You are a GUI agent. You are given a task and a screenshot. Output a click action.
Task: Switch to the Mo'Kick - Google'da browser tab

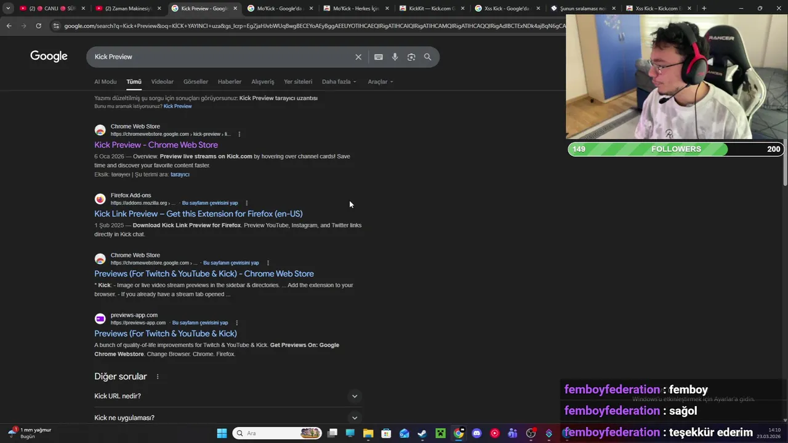coord(280,9)
